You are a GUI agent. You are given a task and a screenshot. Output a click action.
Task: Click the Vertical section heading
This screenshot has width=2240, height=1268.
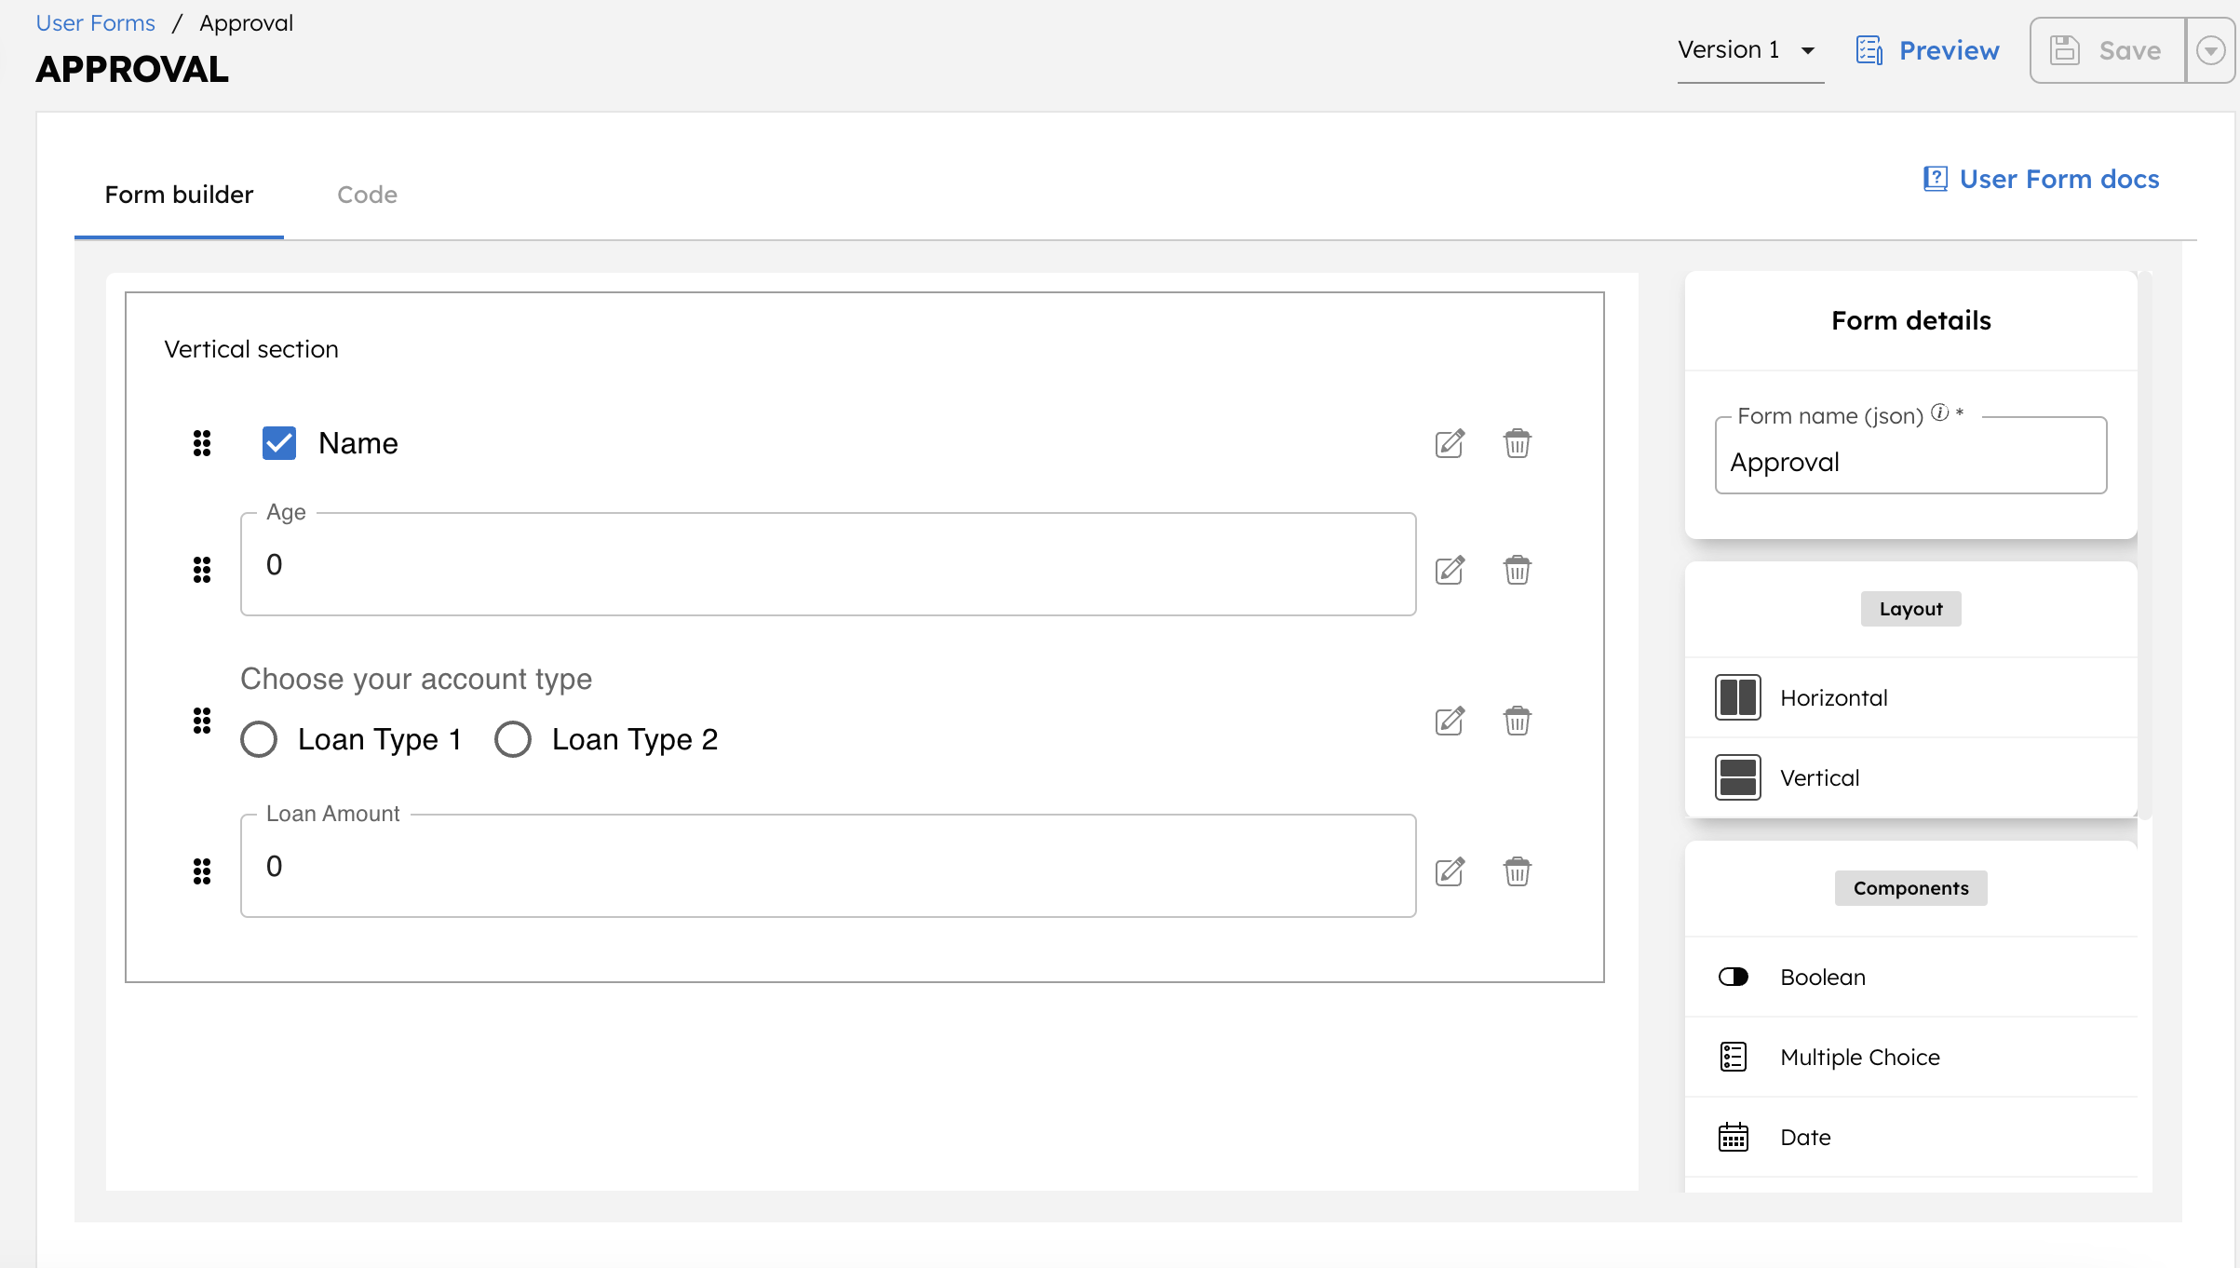251,349
